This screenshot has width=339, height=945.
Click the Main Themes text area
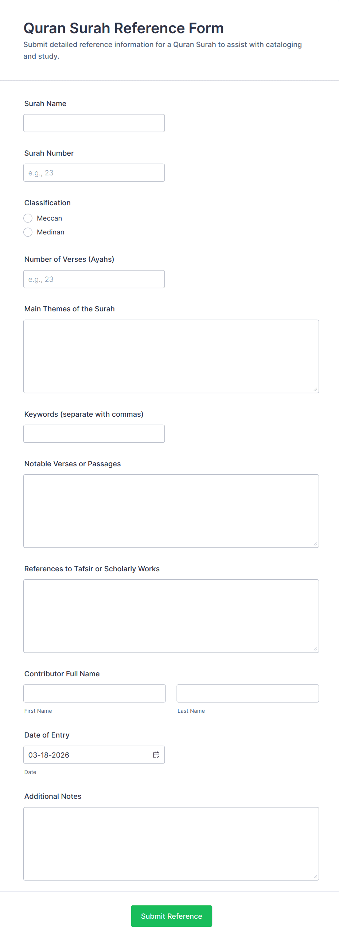click(171, 356)
